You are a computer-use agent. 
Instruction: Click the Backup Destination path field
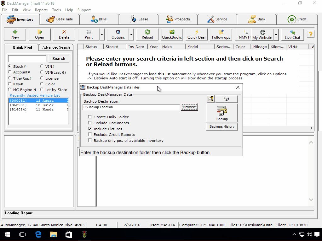pyautogui.click(x=131, y=107)
